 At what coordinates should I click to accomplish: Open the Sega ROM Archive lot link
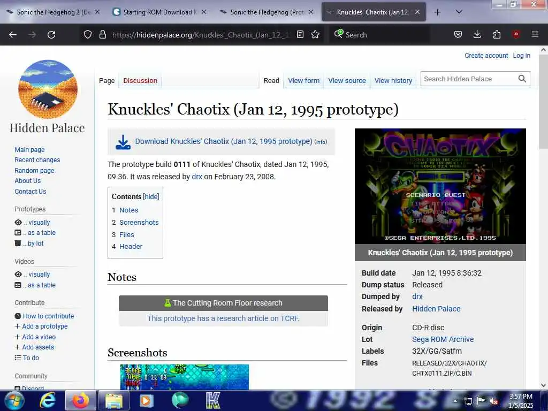pos(443,339)
